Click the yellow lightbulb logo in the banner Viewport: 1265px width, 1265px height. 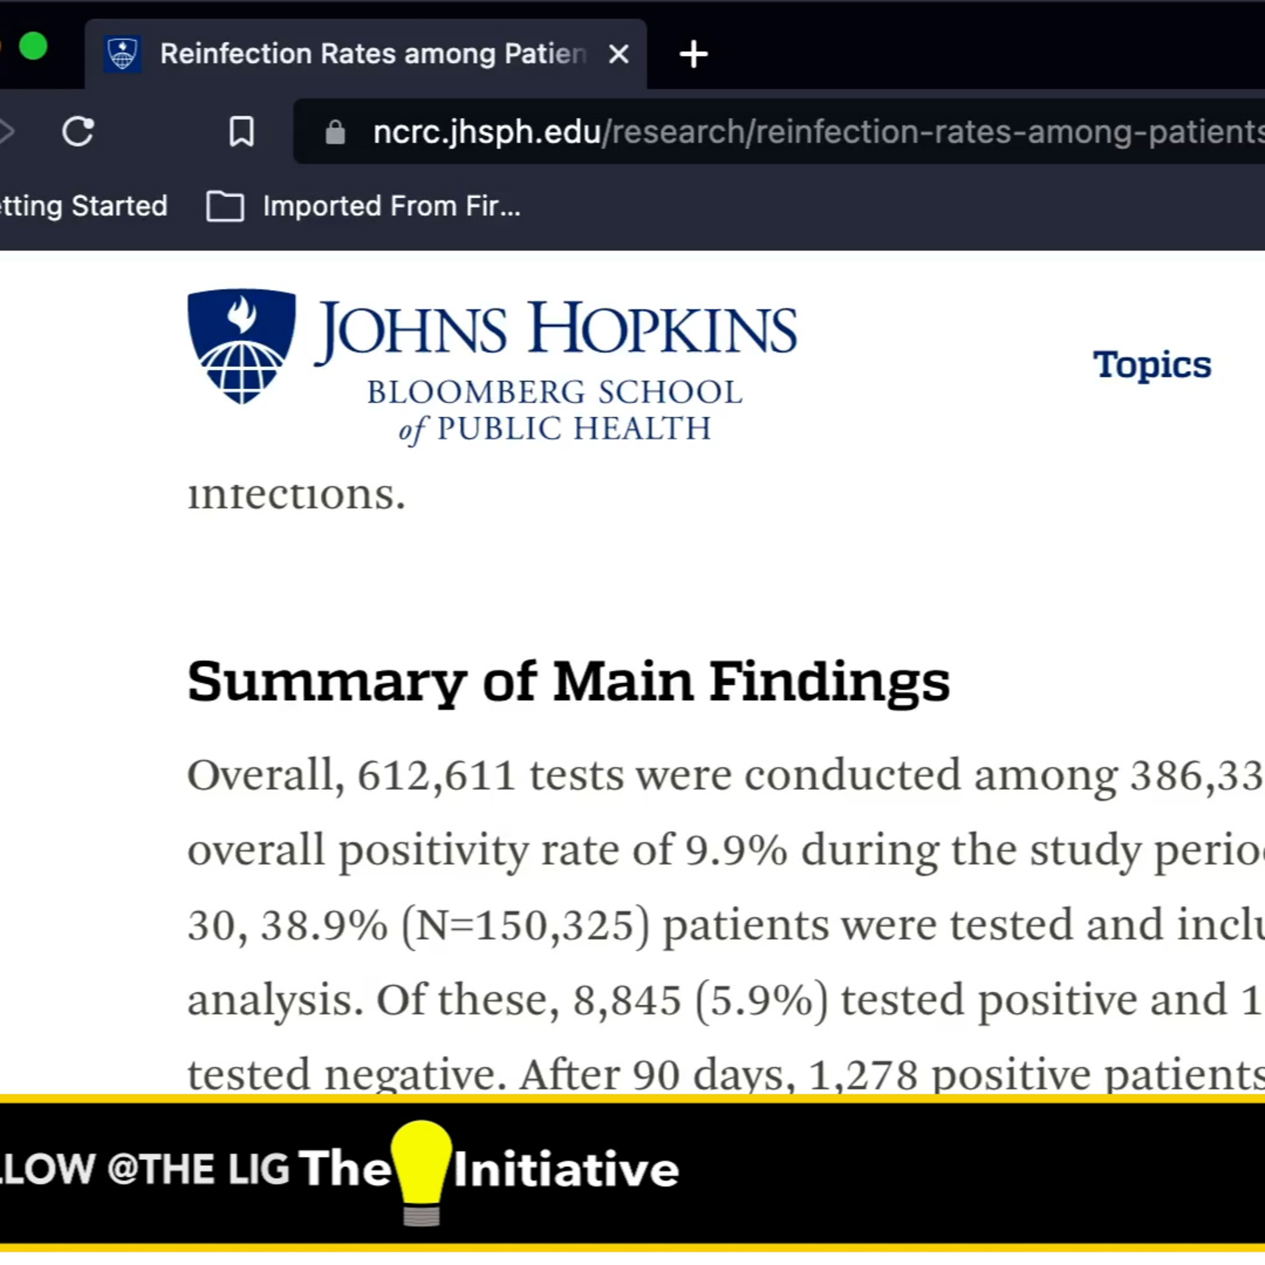coord(421,1172)
